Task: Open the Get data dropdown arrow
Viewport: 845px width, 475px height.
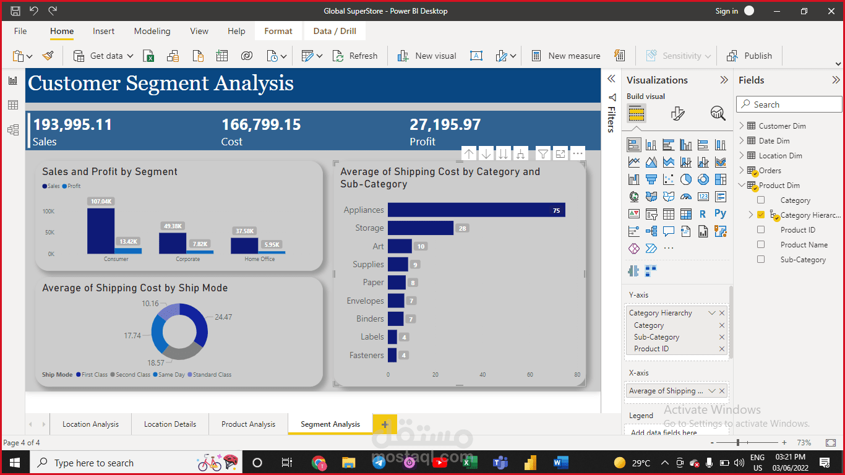Action: [131, 56]
